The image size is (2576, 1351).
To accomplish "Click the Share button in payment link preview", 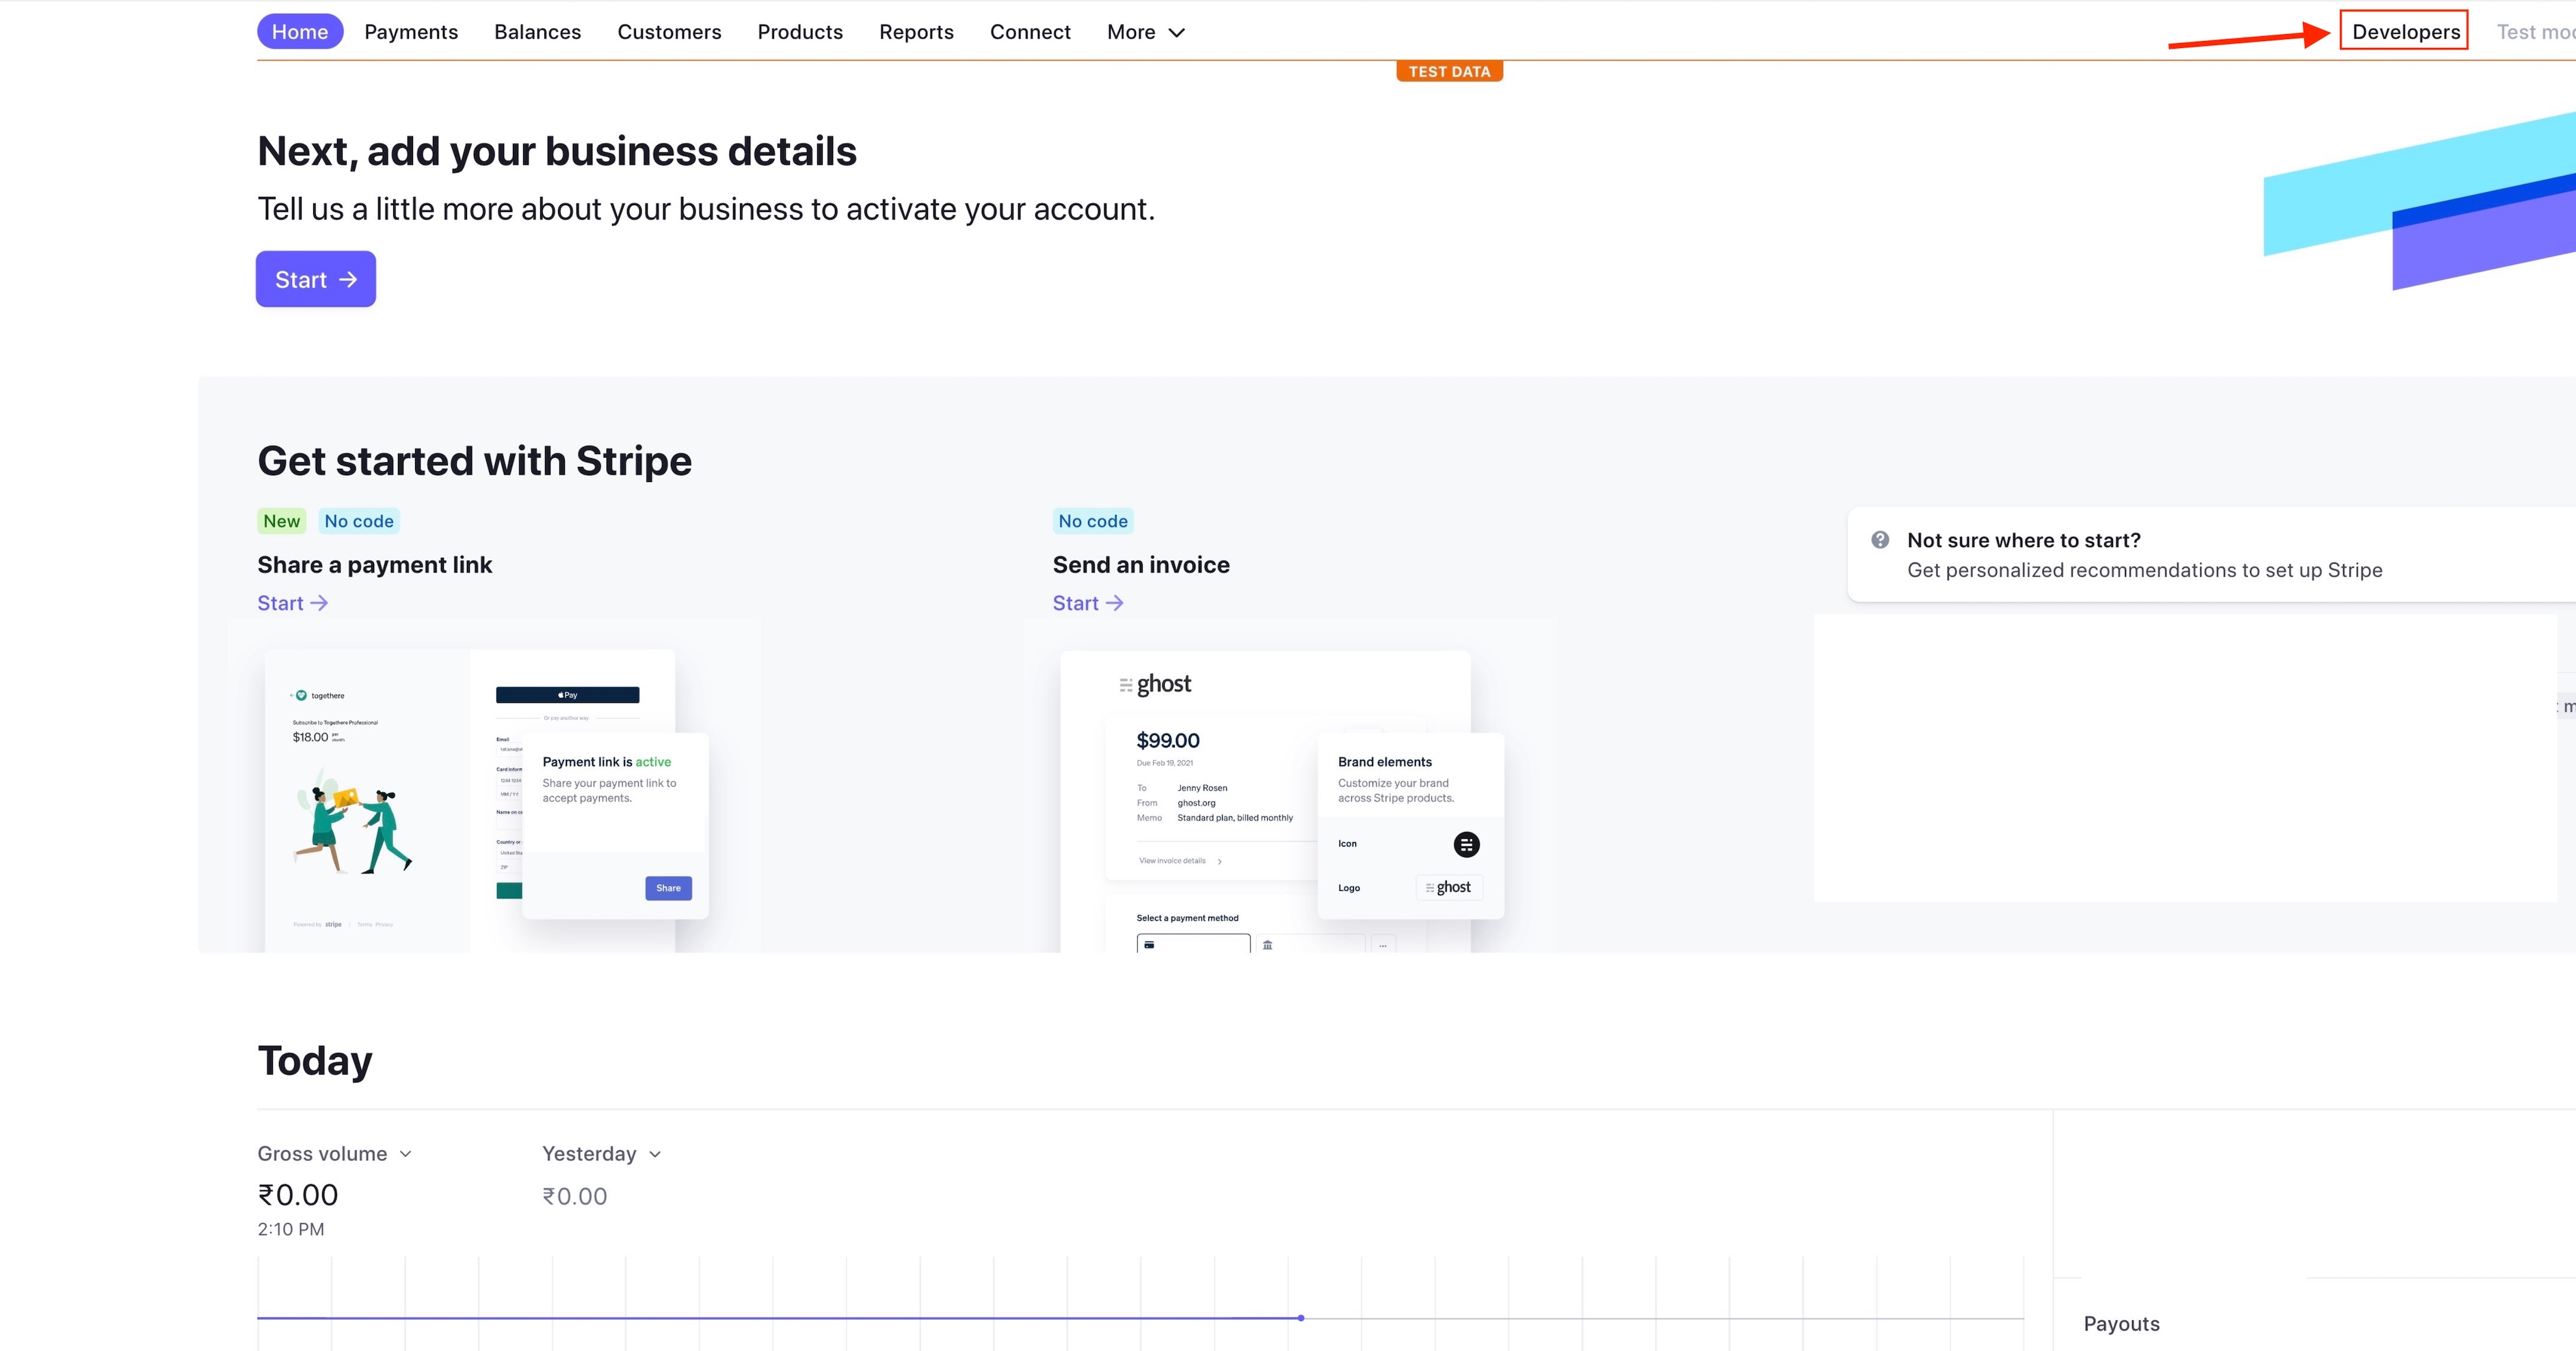I will (668, 888).
